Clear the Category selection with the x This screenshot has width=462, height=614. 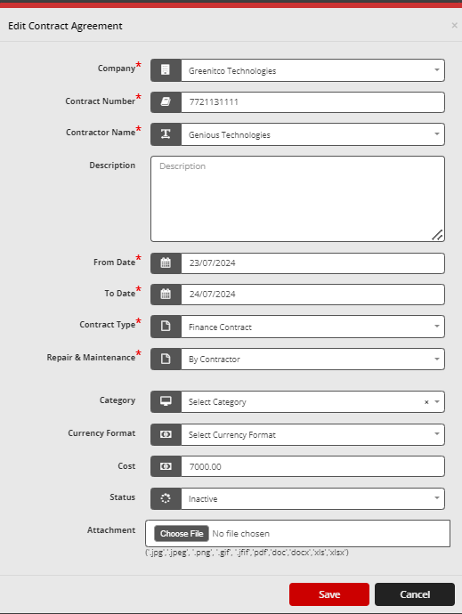426,401
